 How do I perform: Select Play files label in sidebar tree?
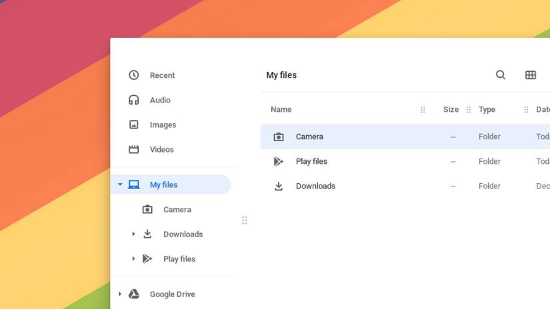click(179, 259)
